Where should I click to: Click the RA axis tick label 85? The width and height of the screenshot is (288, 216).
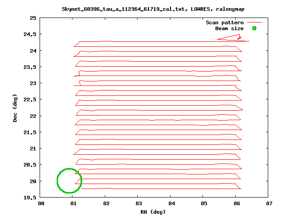(x=204, y=203)
